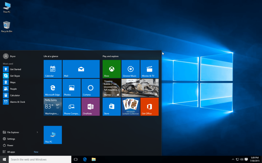The width and height of the screenshot is (262, 163).
Task: Expand File Explorer jump list arrow
Action: (x=37, y=132)
